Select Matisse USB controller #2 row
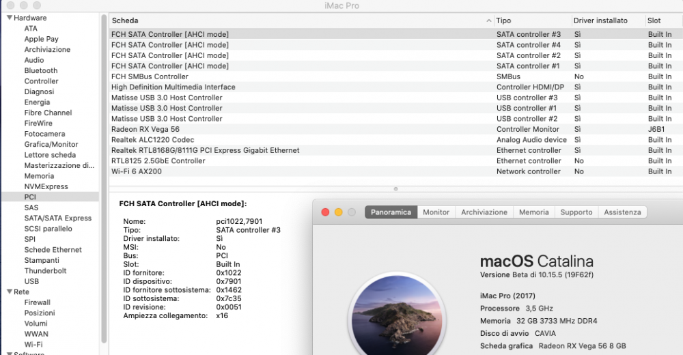683x355 pixels. point(395,119)
